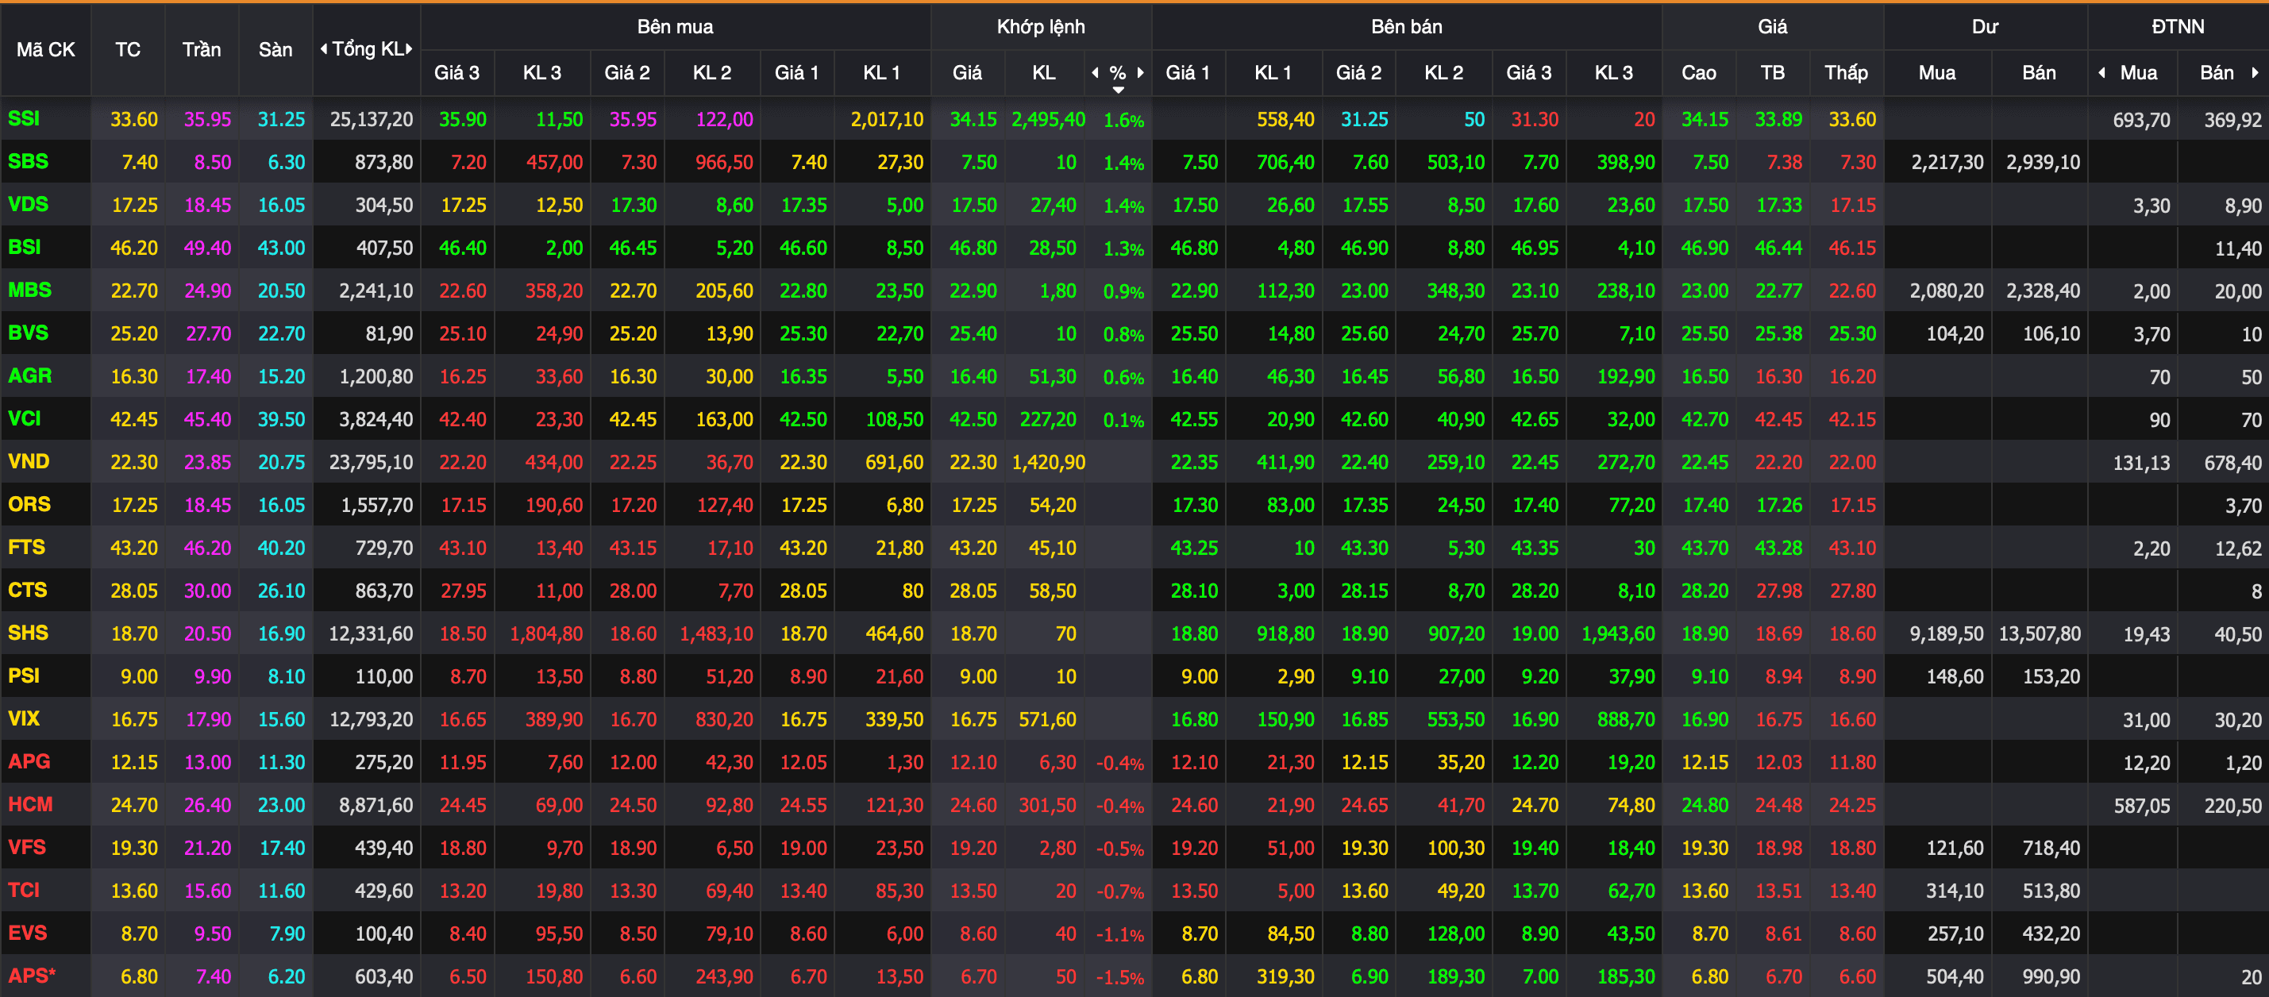Open the HCM stock symbol
This screenshot has height=997, width=2269.
pyautogui.click(x=31, y=804)
